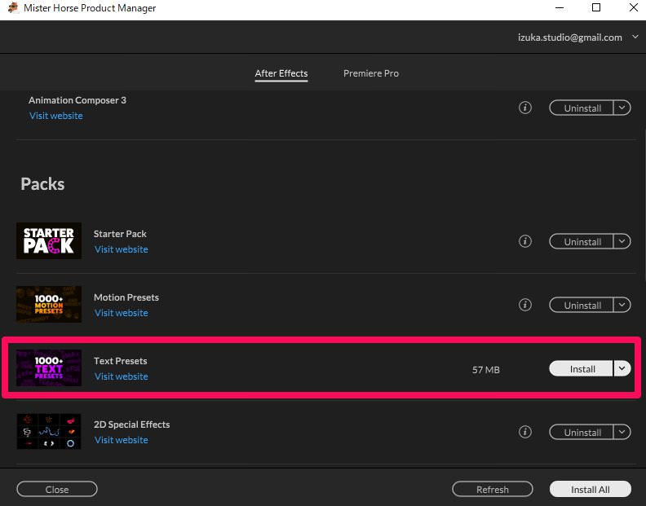
Task: Click the vertical scrollbar on the right
Action: 644,206
